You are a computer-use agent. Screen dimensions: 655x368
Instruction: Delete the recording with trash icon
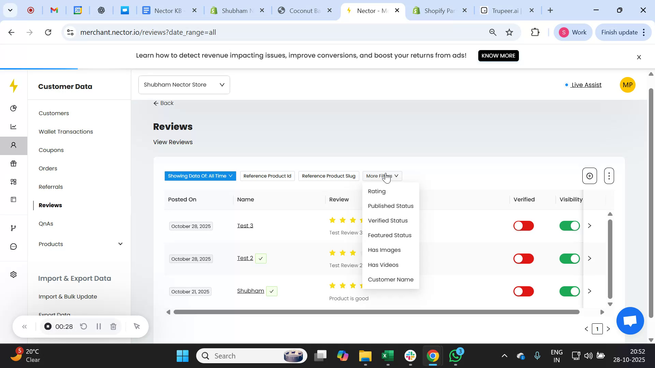click(114, 327)
